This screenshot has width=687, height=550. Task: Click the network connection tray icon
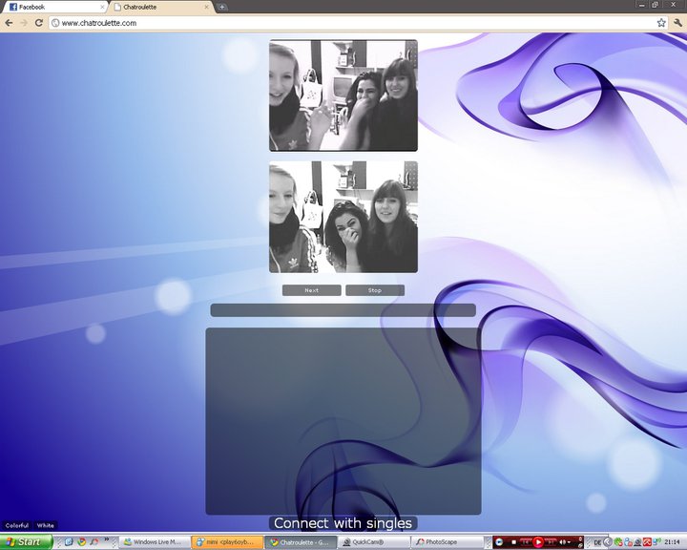pos(656,542)
